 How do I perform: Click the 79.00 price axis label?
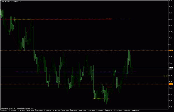(170, 76)
